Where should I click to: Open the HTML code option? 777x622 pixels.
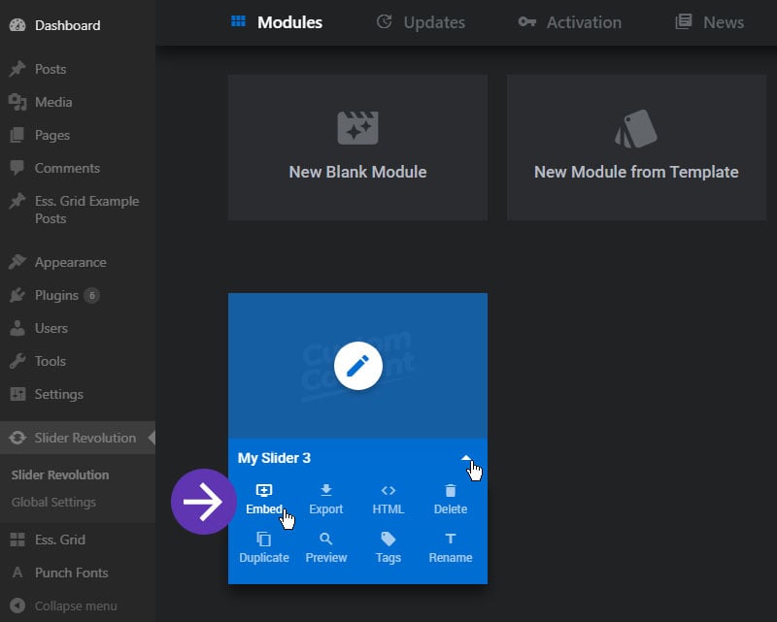(x=388, y=500)
